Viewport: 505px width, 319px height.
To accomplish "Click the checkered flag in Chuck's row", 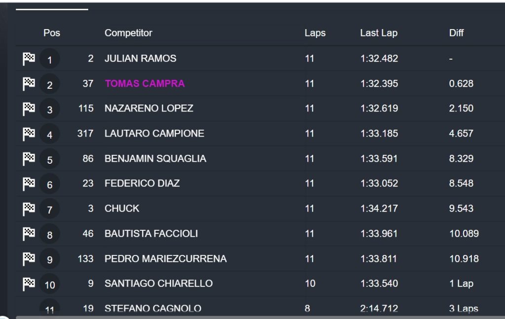I will pos(29,209).
